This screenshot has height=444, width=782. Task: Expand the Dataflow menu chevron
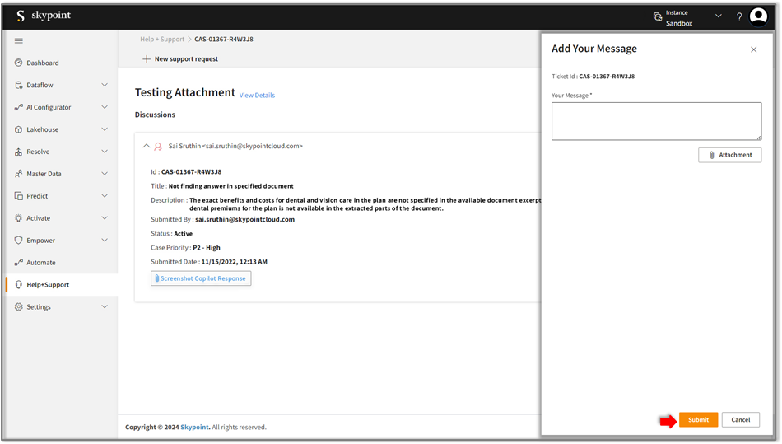click(105, 85)
